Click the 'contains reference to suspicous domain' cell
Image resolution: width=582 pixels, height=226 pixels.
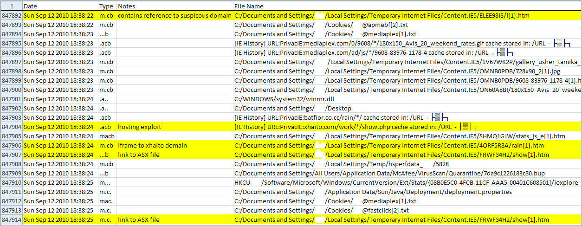pos(175,15)
